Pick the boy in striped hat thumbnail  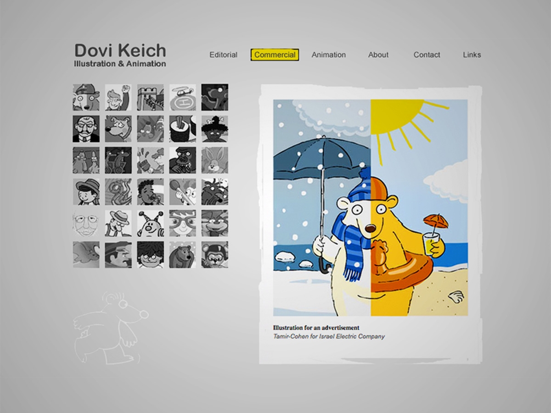coord(86,192)
